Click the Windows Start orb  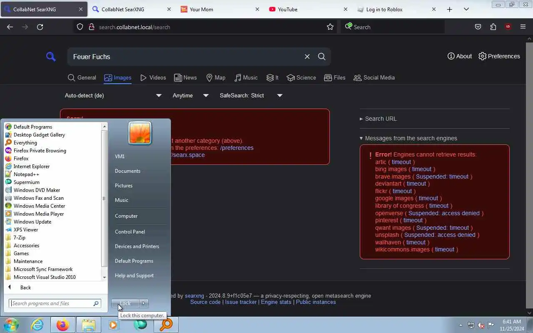tap(11, 325)
